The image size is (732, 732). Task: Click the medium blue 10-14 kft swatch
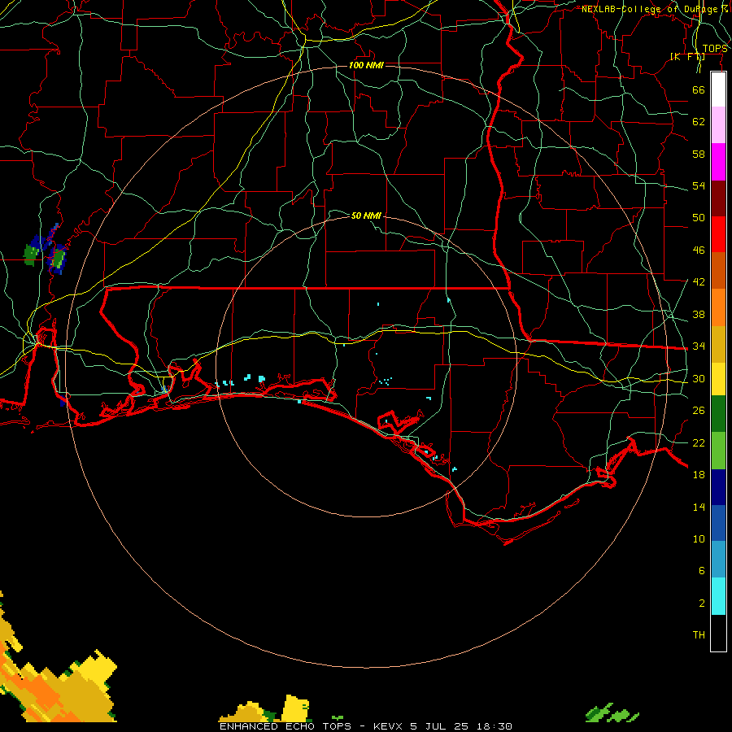[718, 523]
